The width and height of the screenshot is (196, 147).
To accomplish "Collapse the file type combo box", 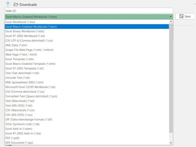I will (171, 17).
